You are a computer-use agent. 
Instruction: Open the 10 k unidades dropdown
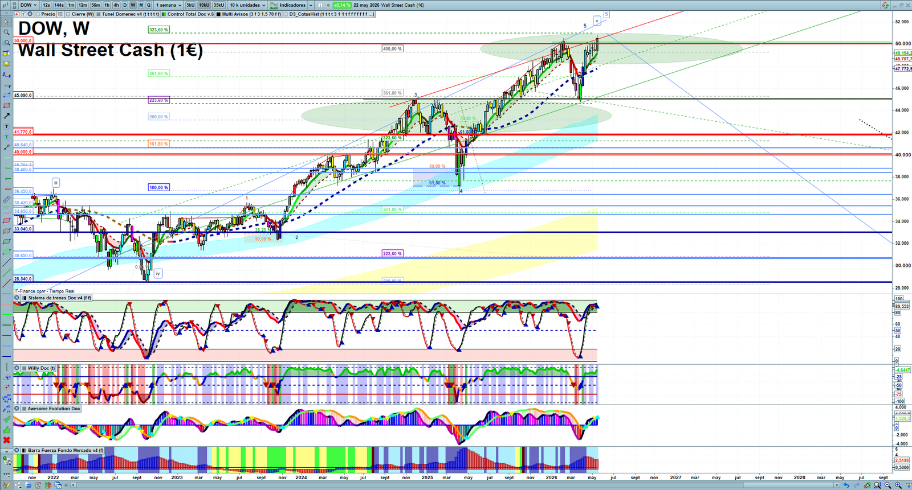coord(247,5)
